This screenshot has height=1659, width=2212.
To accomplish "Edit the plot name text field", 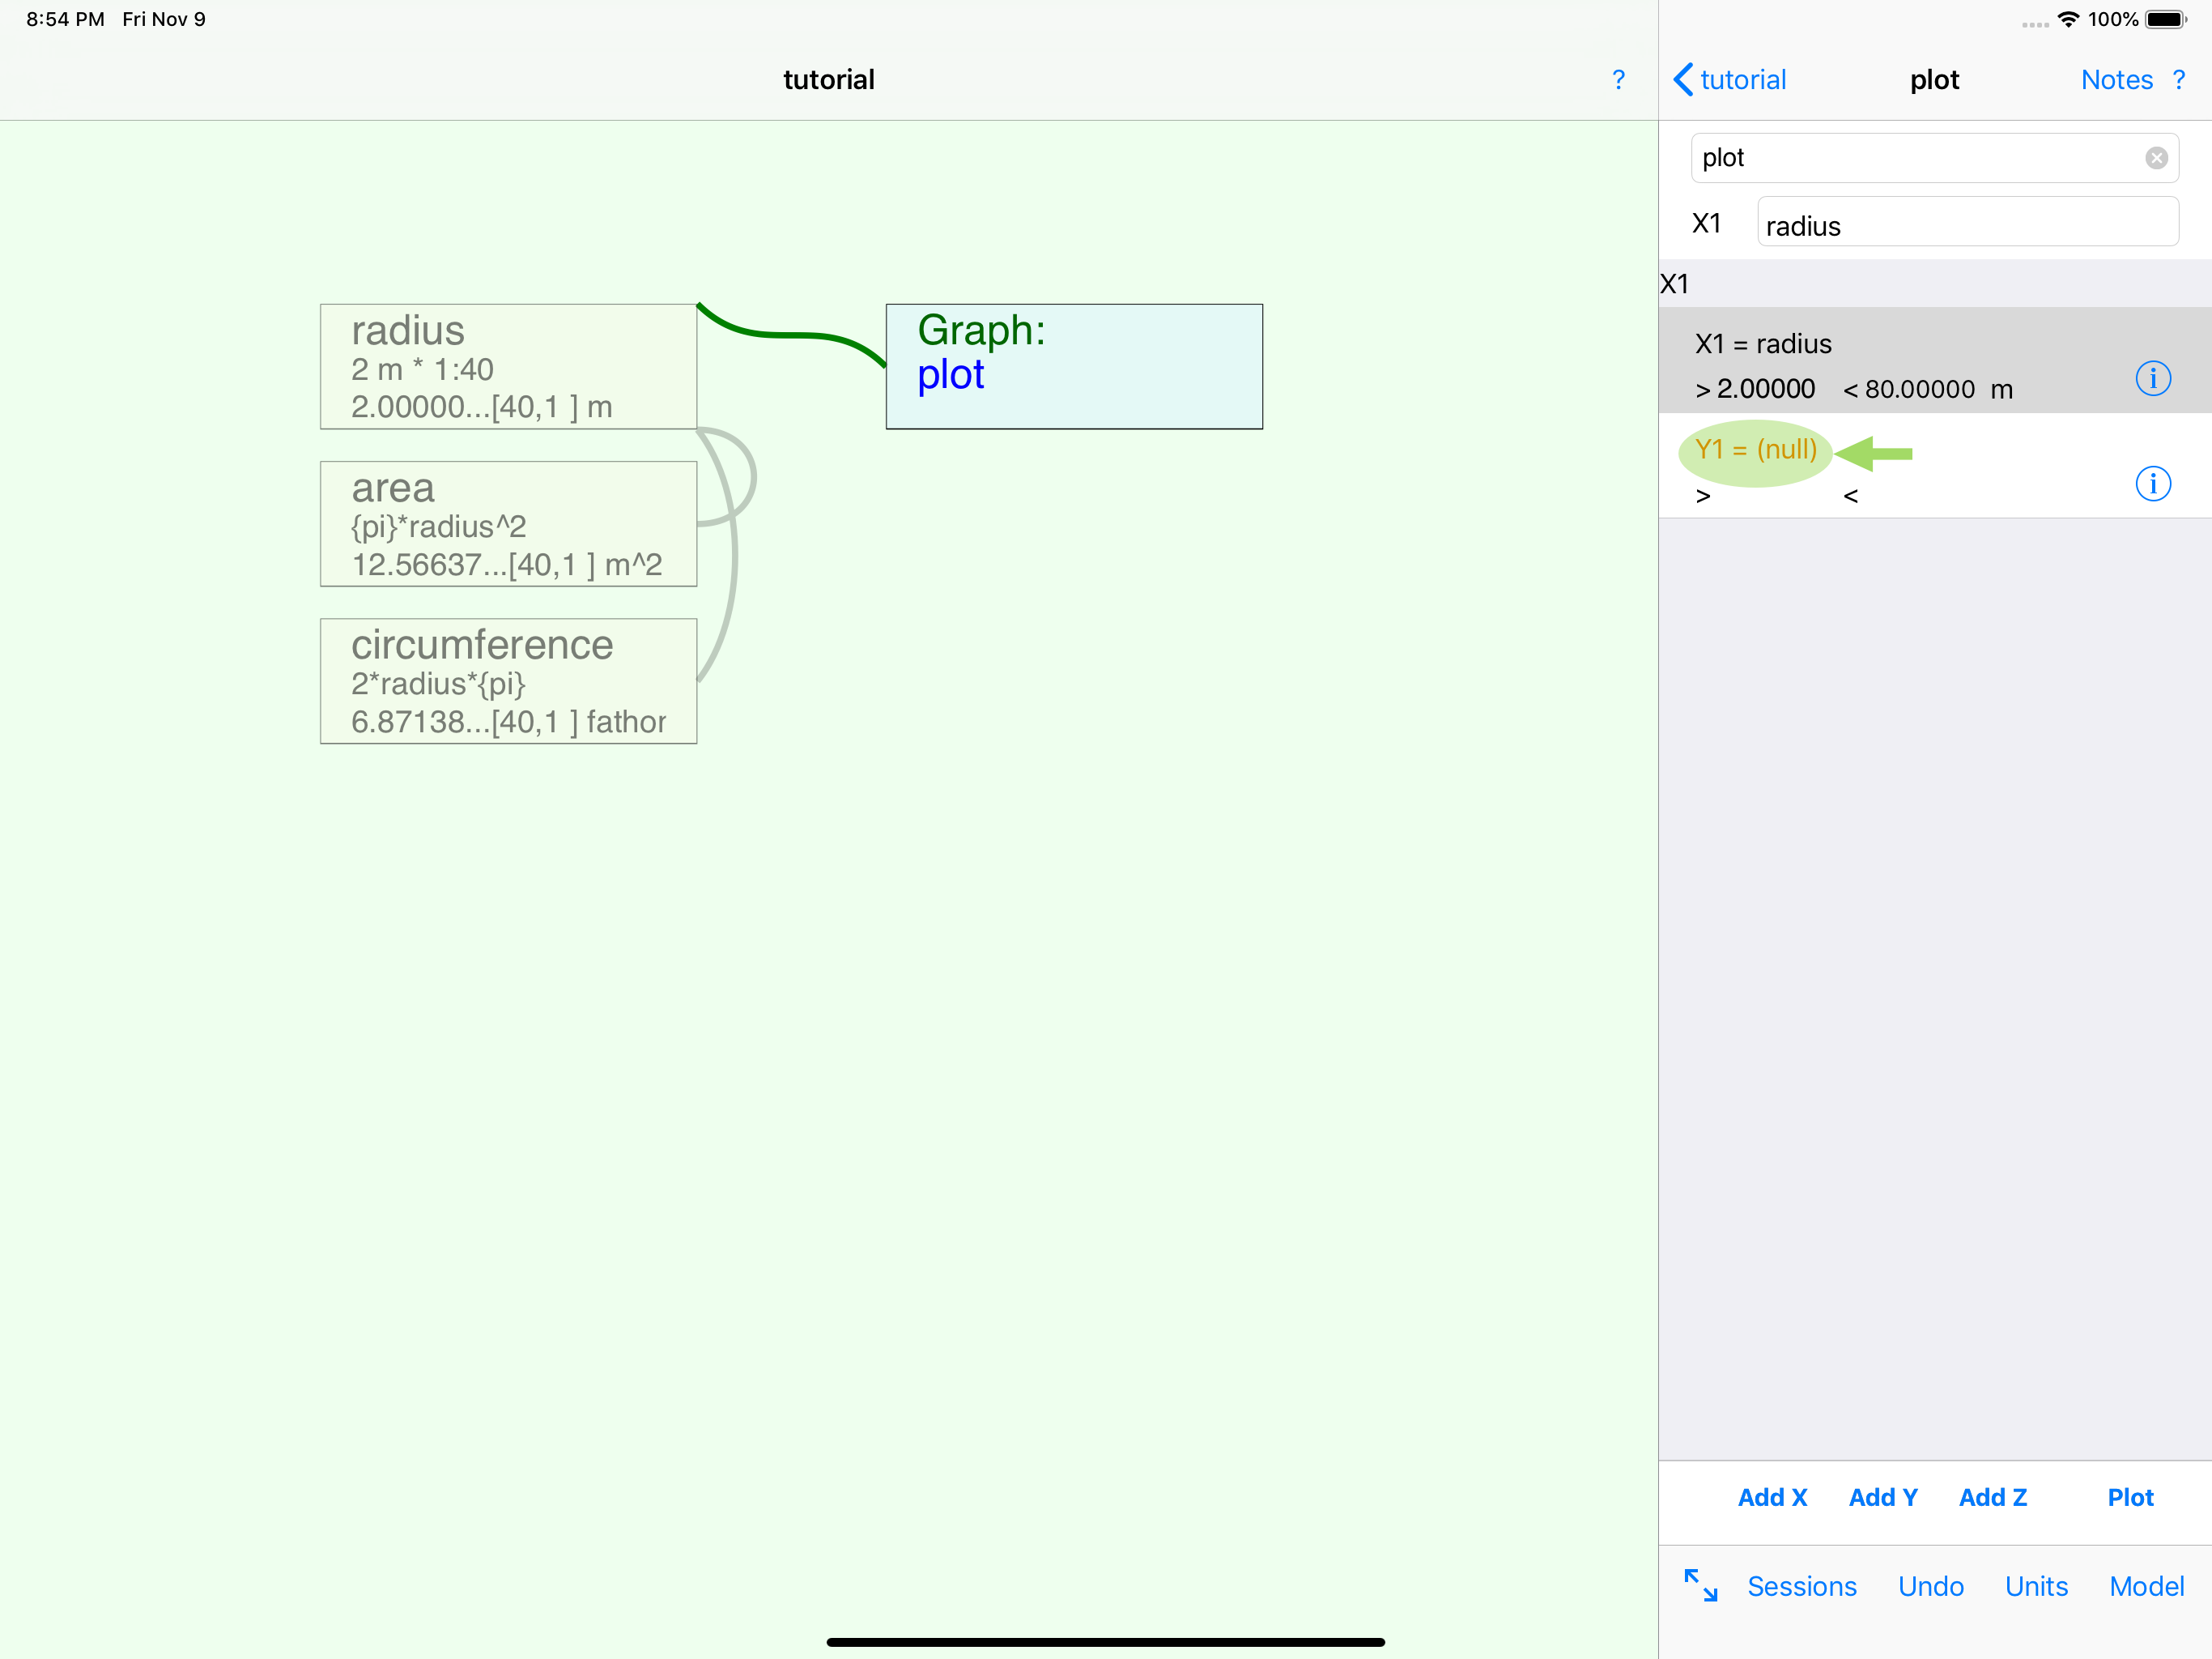I will [x=1934, y=158].
